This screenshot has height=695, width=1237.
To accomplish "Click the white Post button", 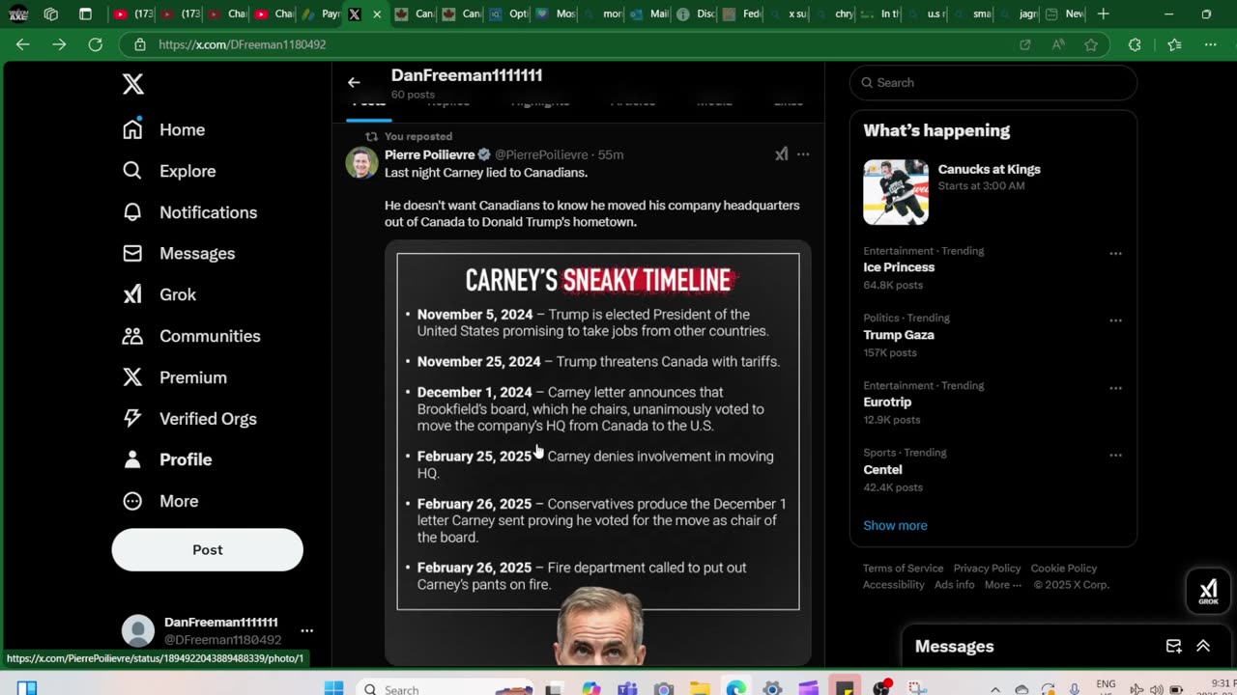I will pos(208,549).
